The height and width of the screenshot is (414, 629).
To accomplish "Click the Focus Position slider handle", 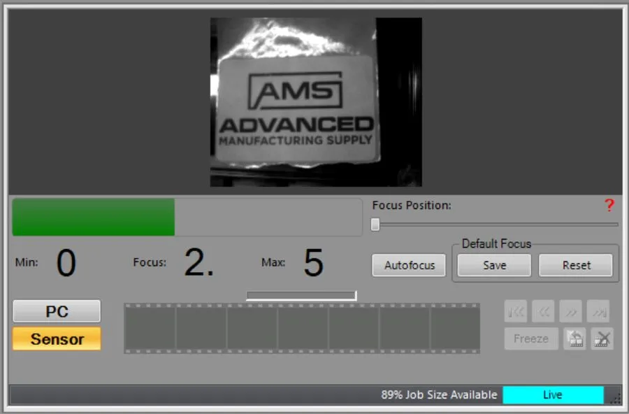I will tap(375, 224).
